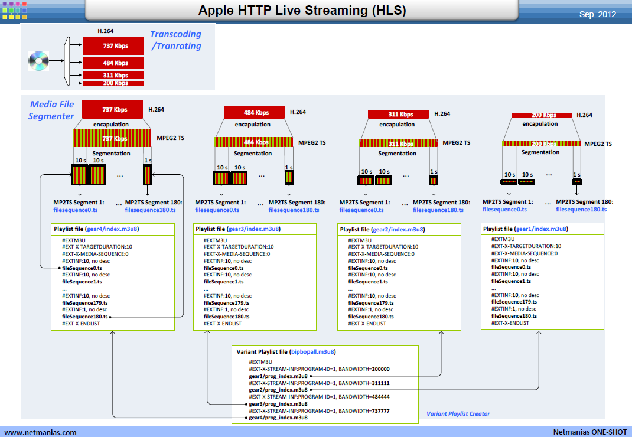Click #EXT-X-MEDIA-SEQUENCE:0 in the gear2 playlist

click(x=382, y=254)
